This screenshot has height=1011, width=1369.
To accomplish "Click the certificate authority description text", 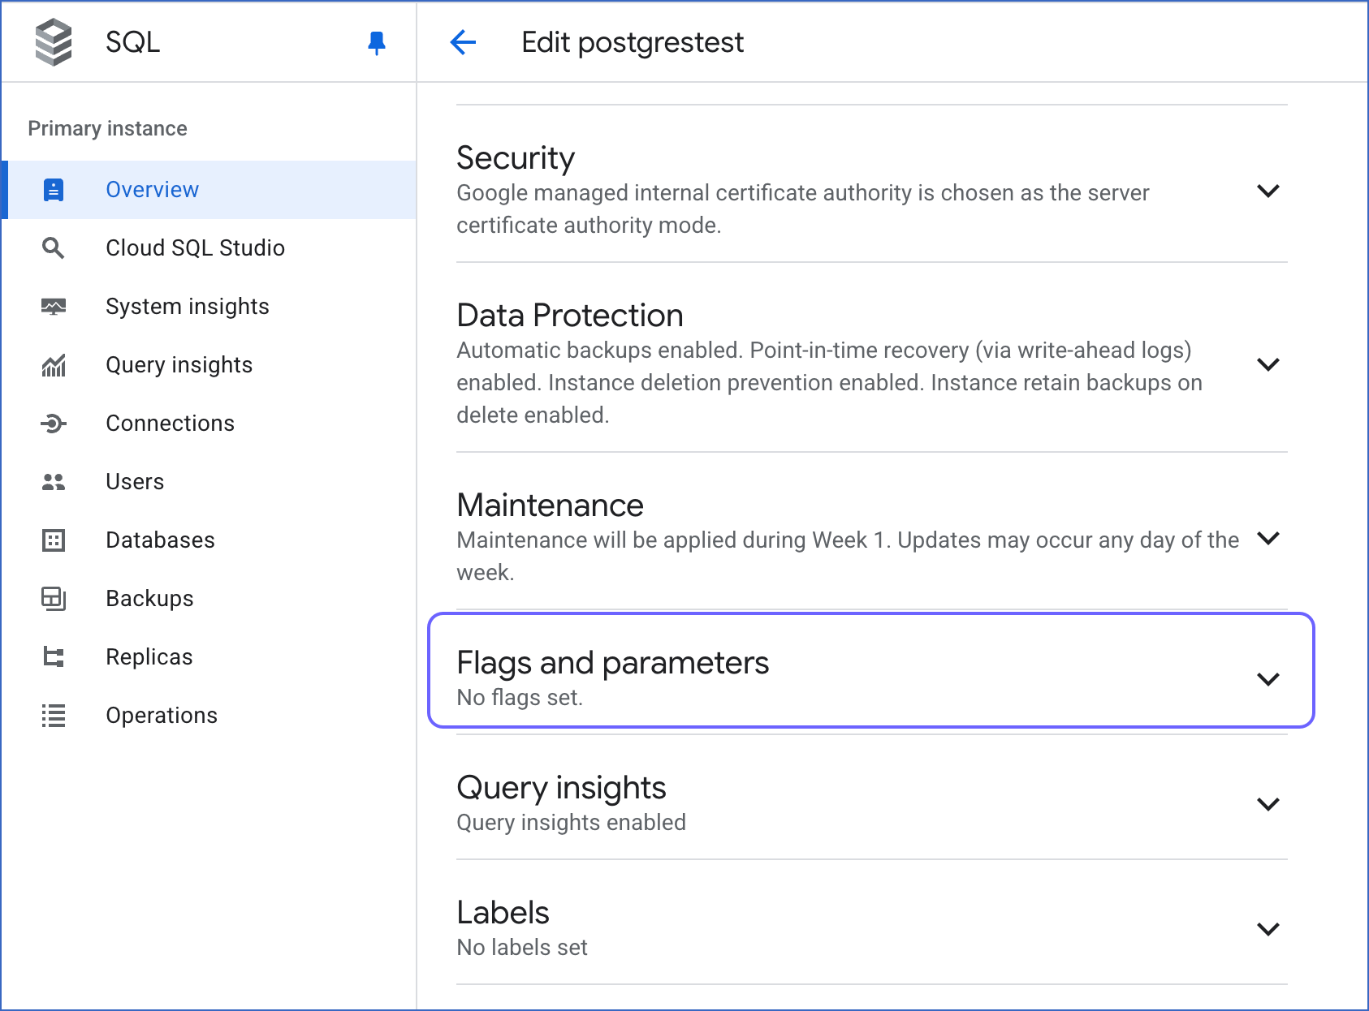I will (802, 209).
